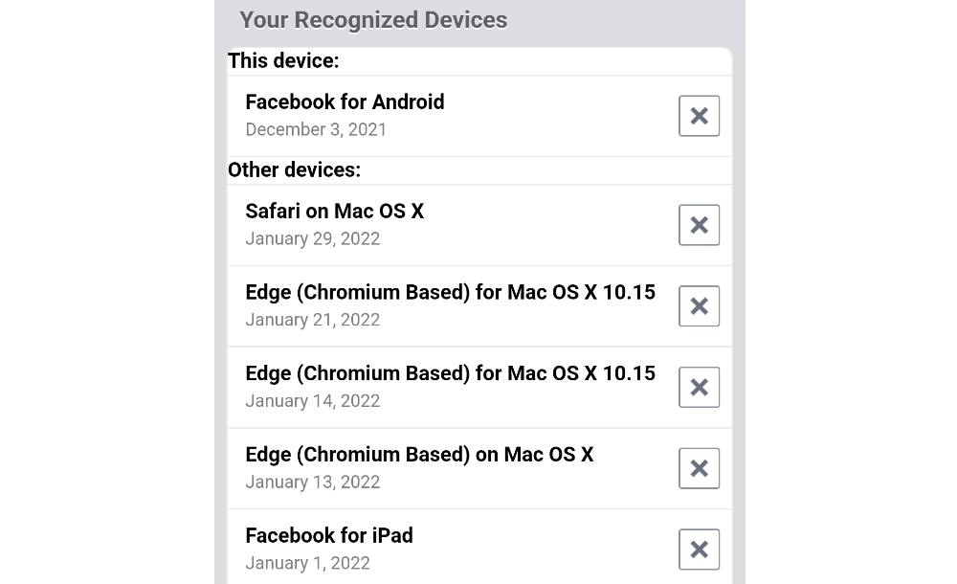Remove the Facebook for iPad device
The image size is (957, 584).
click(x=699, y=550)
